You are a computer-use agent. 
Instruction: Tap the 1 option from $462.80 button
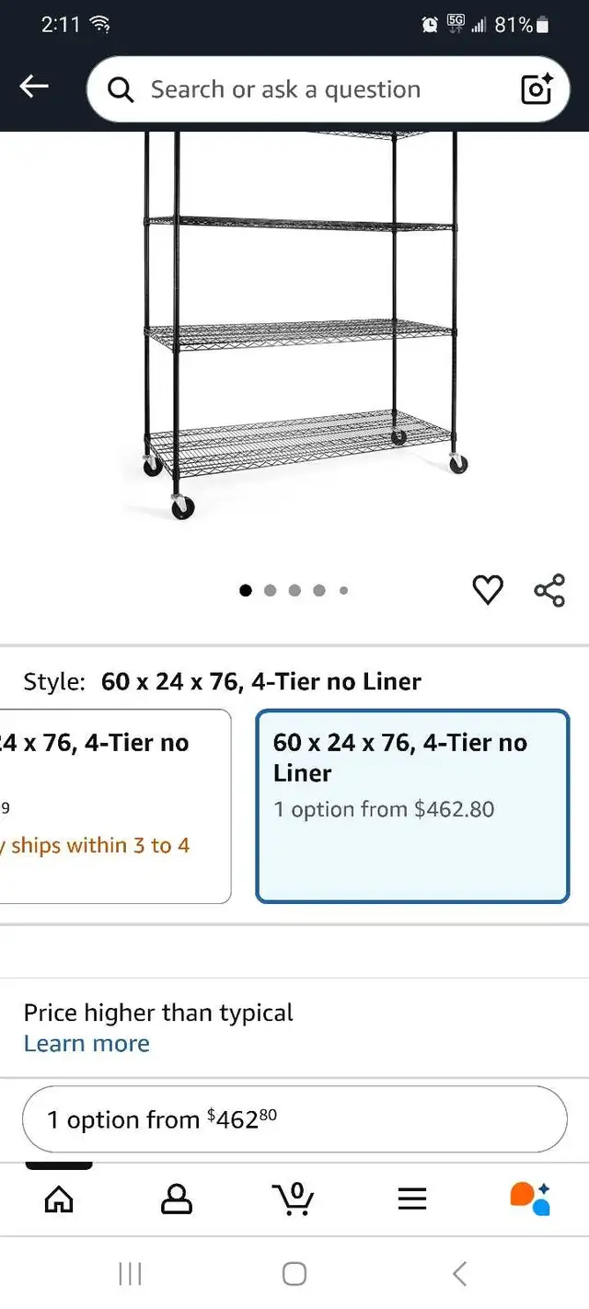tap(294, 1119)
